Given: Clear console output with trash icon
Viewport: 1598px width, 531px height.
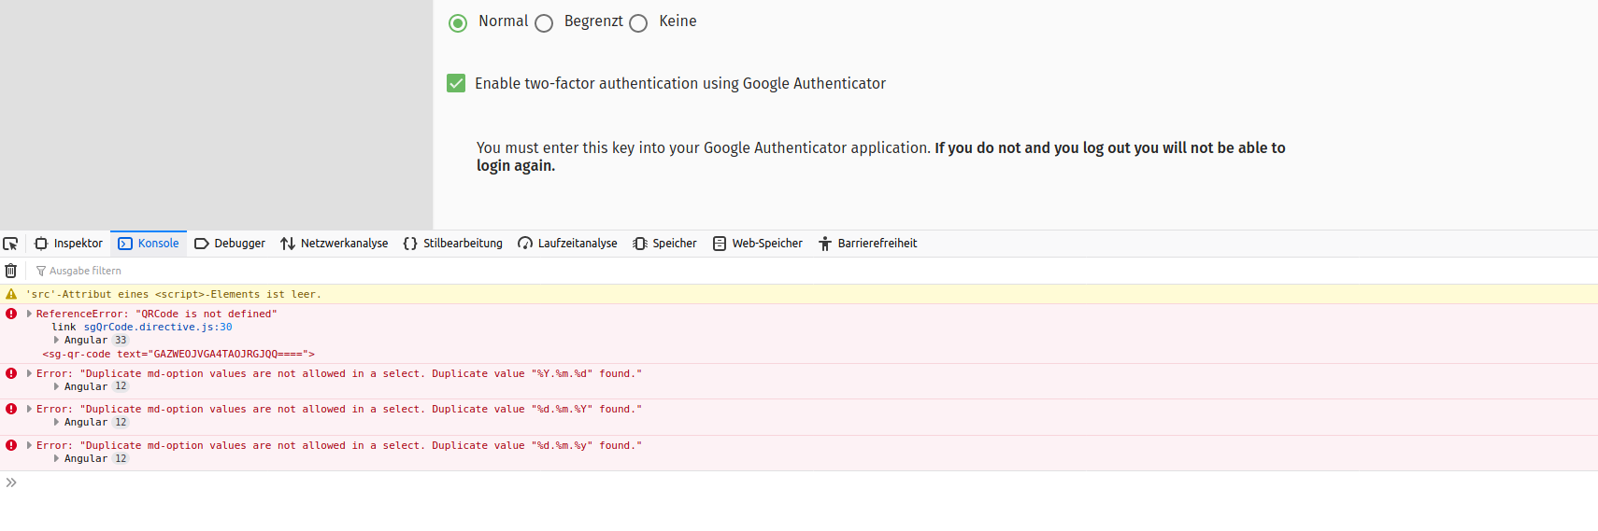Looking at the screenshot, I should pos(10,271).
